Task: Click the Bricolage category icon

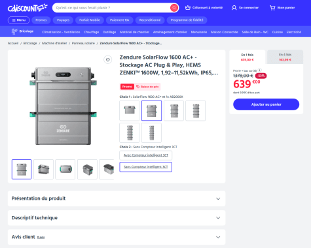Action: point(14,31)
